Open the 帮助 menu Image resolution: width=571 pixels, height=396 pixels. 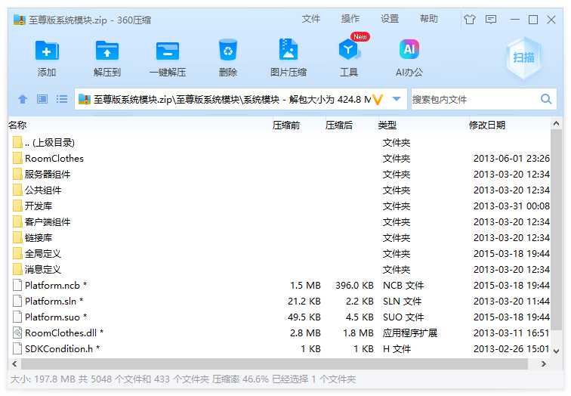(429, 19)
